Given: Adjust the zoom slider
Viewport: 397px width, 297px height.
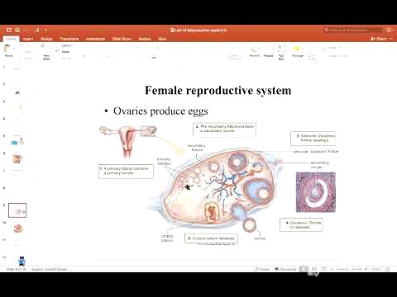Looking at the screenshot, I should pyautogui.click(x=350, y=269).
